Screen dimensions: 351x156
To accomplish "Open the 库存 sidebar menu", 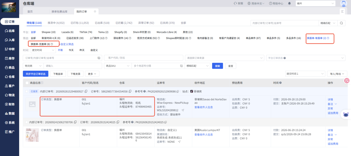I will pos(10,58).
